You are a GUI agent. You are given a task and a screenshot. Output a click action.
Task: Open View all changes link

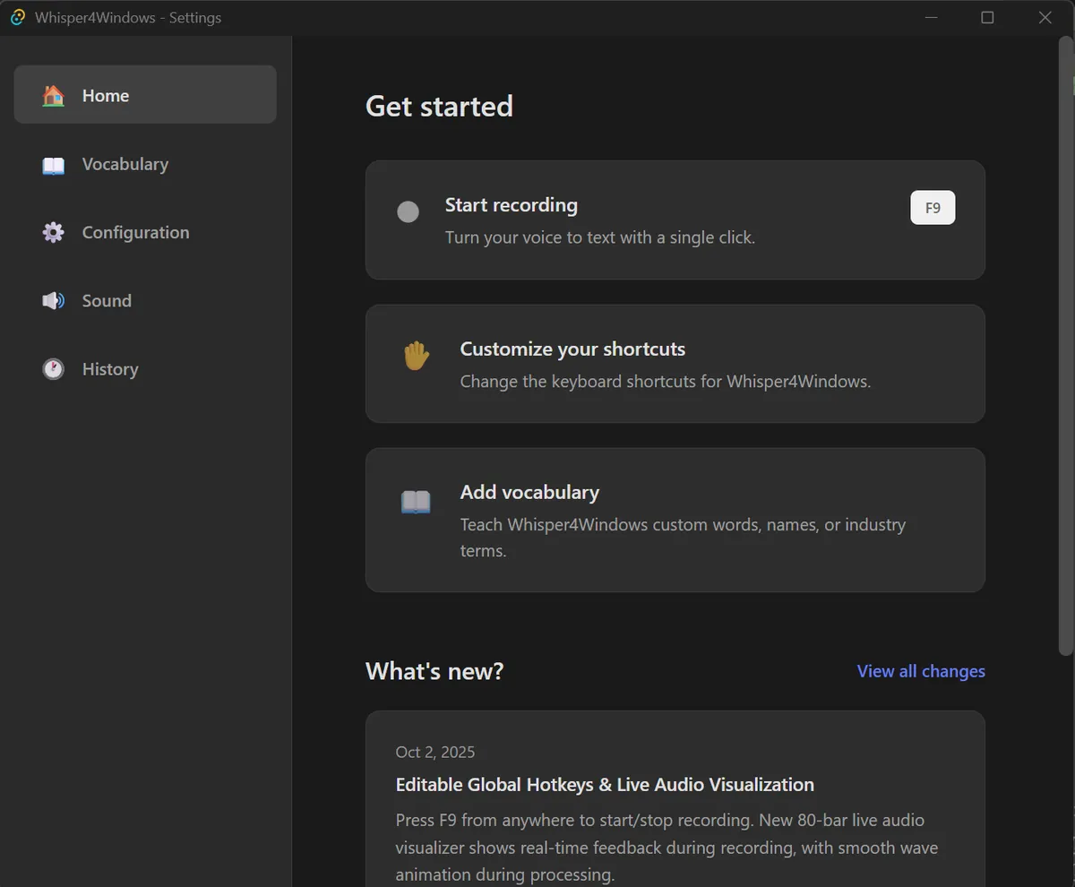tap(921, 671)
